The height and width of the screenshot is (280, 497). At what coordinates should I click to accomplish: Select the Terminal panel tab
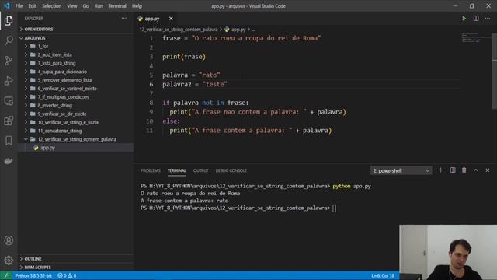[177, 171]
